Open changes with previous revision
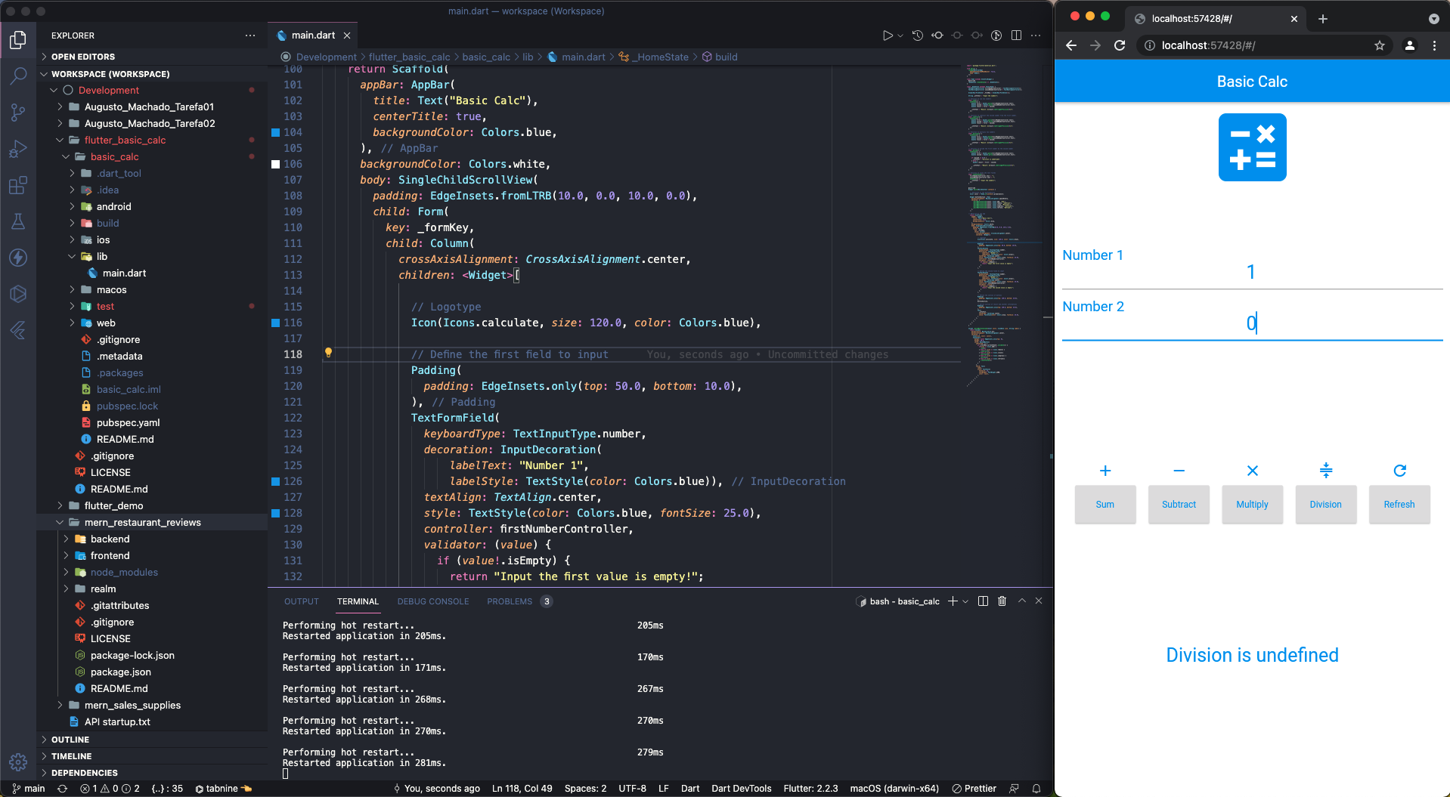The width and height of the screenshot is (1450, 797). pos(937,36)
